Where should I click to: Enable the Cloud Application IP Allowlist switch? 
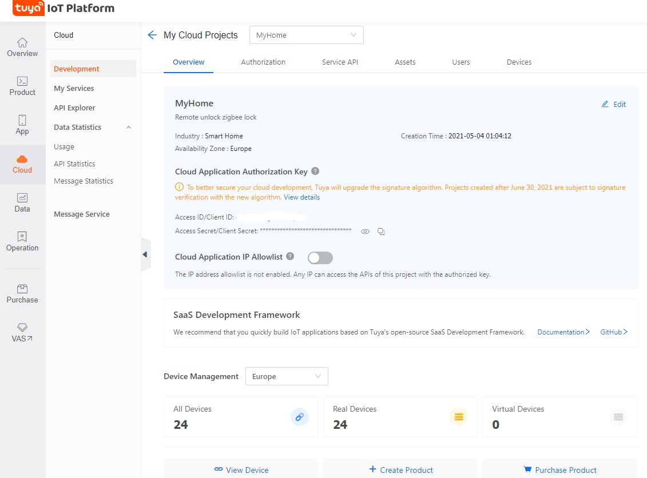coord(320,258)
